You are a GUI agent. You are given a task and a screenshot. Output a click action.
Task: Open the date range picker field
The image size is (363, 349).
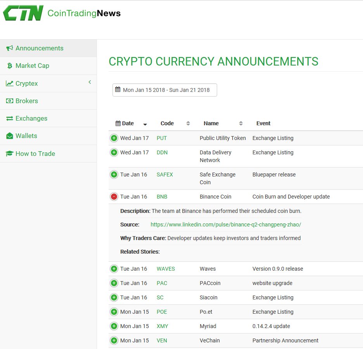point(164,90)
